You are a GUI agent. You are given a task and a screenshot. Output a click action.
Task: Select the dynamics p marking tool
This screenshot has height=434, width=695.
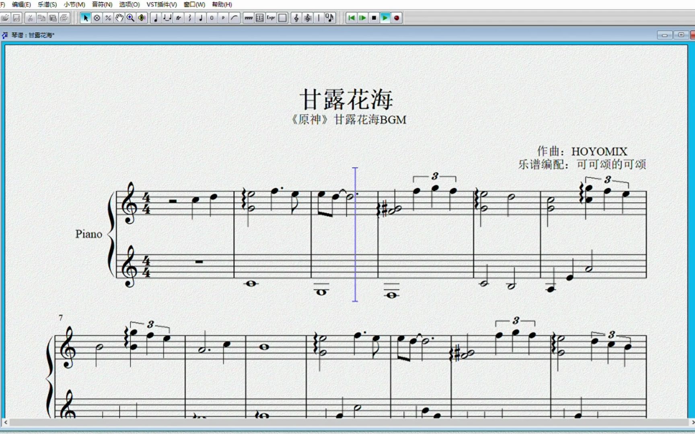click(223, 18)
